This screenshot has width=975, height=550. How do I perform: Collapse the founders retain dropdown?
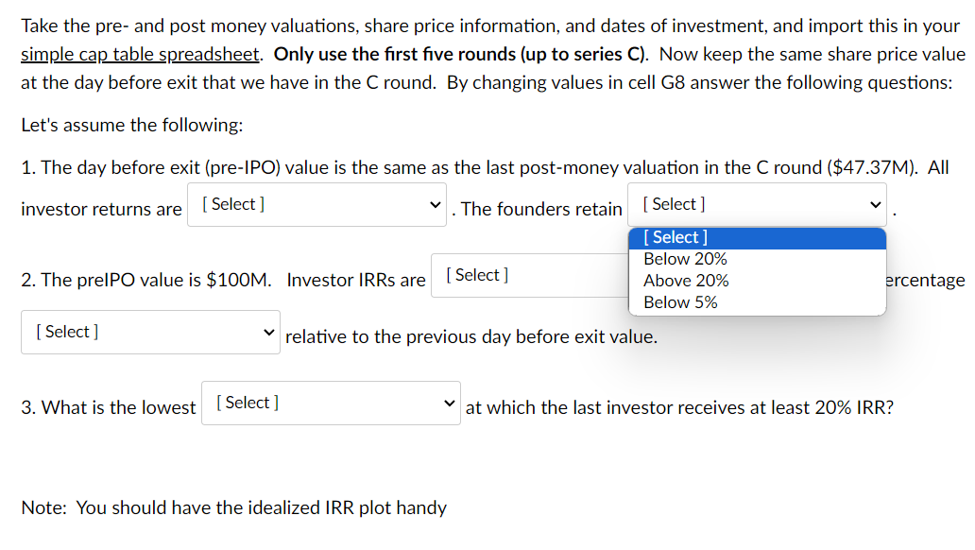point(756,204)
